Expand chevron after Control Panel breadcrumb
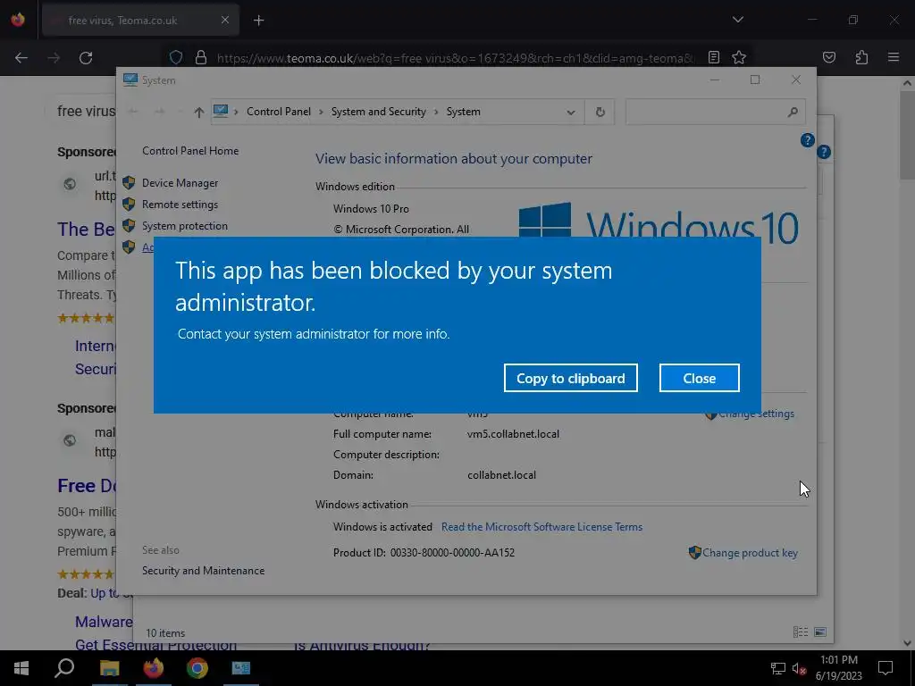This screenshot has width=915, height=686. [x=321, y=112]
